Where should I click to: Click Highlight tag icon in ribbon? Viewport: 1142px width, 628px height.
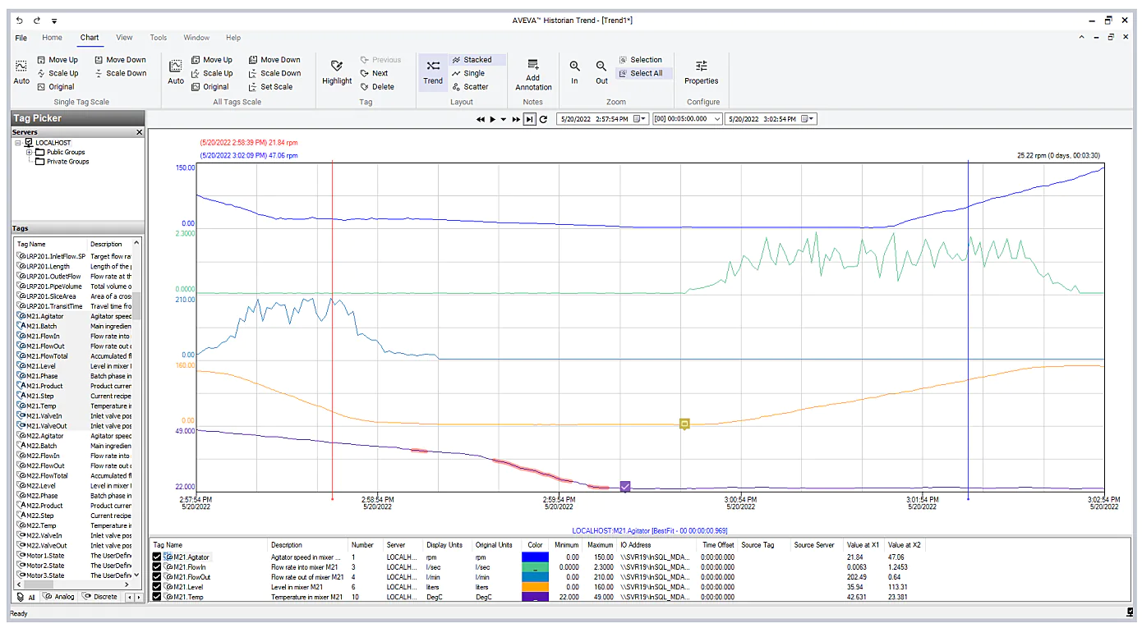tap(337, 66)
